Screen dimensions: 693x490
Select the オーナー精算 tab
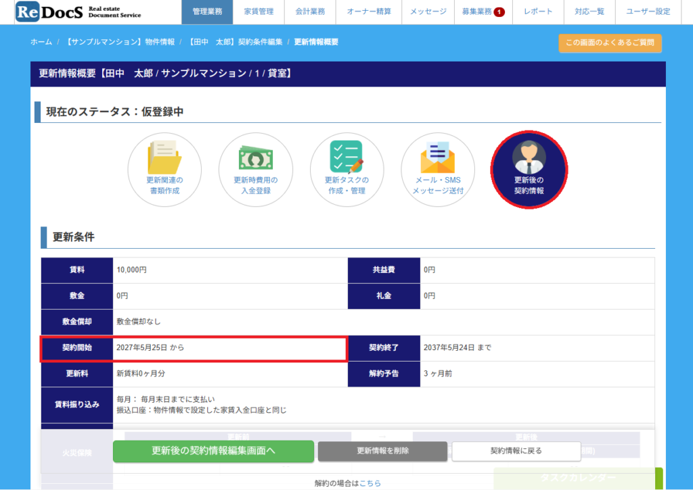[369, 12]
